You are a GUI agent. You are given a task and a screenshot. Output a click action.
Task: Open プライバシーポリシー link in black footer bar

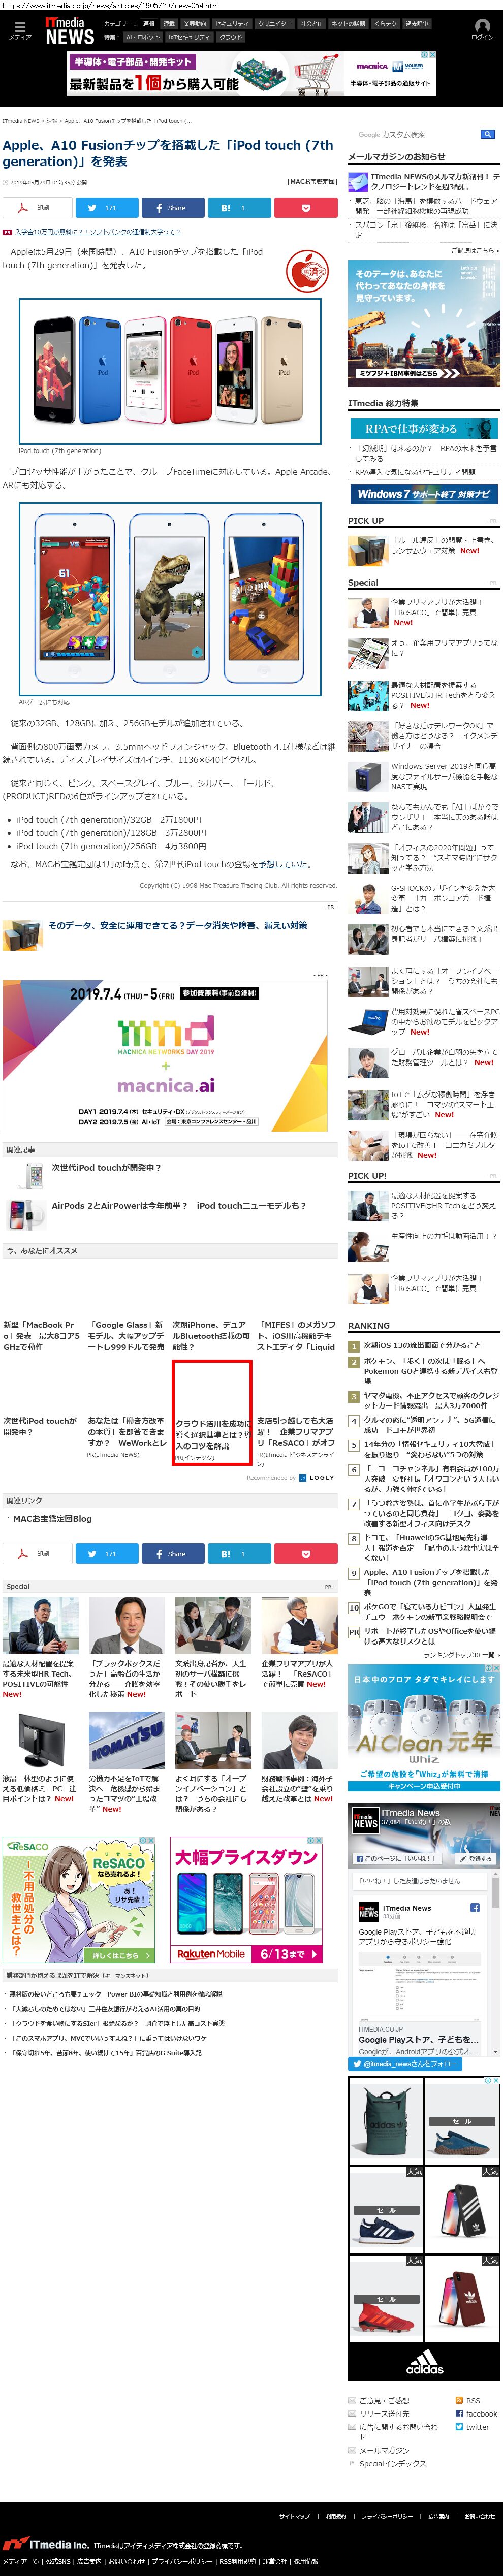point(386,2515)
